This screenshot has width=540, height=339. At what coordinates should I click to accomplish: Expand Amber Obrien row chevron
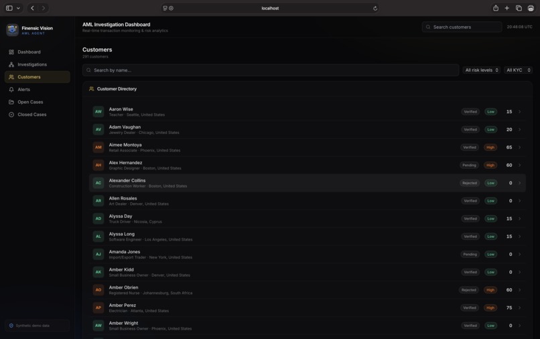point(520,289)
